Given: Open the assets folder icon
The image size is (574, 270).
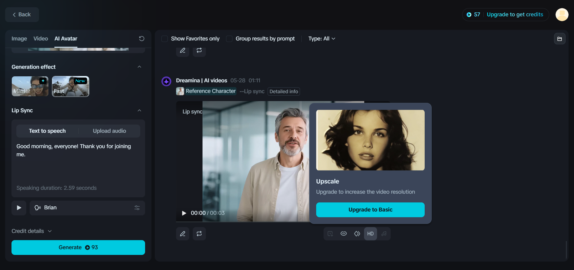Looking at the screenshot, I should click(559, 39).
